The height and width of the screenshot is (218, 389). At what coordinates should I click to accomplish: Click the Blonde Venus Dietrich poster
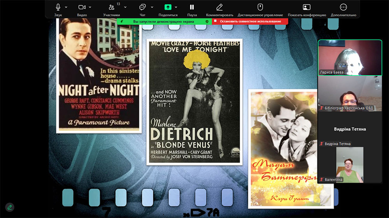tap(194, 102)
